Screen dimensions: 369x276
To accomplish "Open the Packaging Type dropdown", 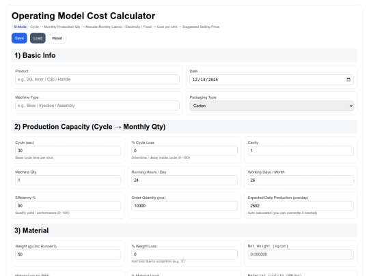I will coord(271,106).
